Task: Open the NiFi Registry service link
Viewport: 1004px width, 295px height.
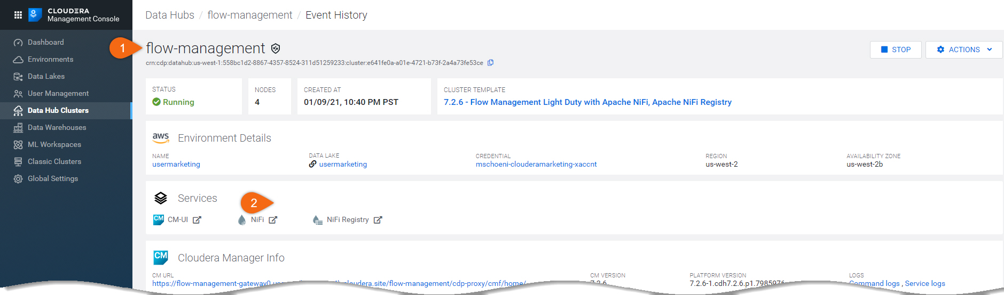Action: pos(348,219)
